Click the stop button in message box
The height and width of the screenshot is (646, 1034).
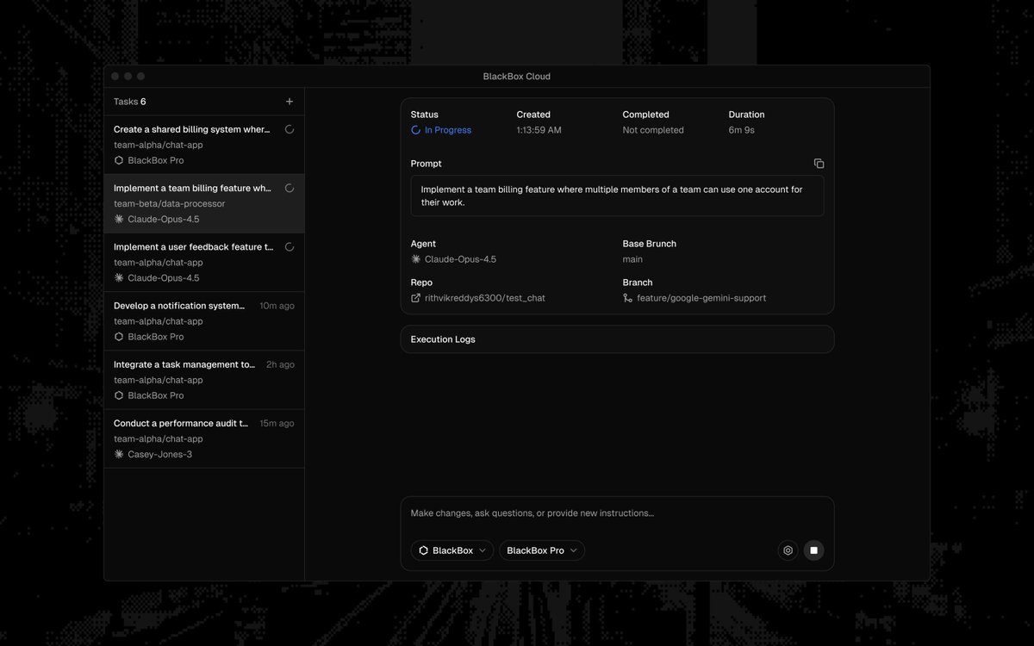(x=813, y=550)
